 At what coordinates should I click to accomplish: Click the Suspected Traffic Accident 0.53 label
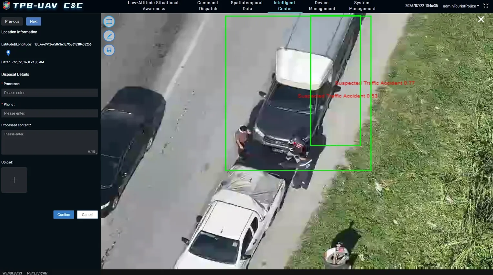click(x=337, y=96)
